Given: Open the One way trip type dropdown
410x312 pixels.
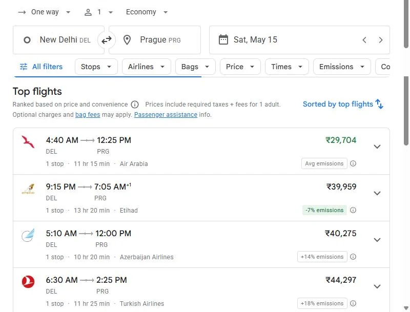Looking at the screenshot, I should click(x=44, y=12).
